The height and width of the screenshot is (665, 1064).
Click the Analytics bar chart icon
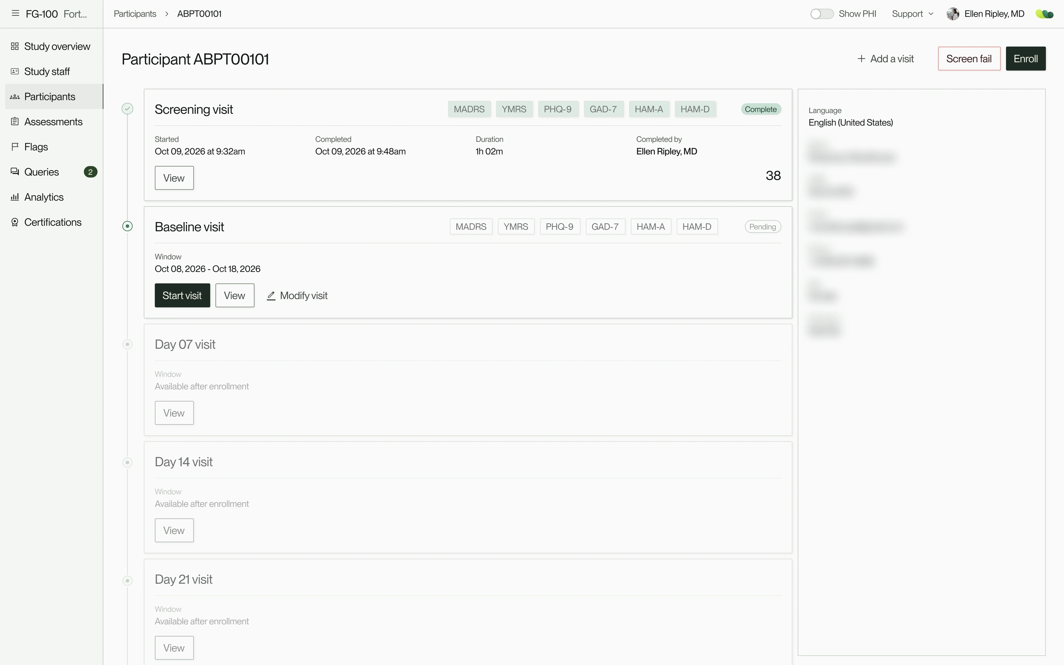[15, 197]
